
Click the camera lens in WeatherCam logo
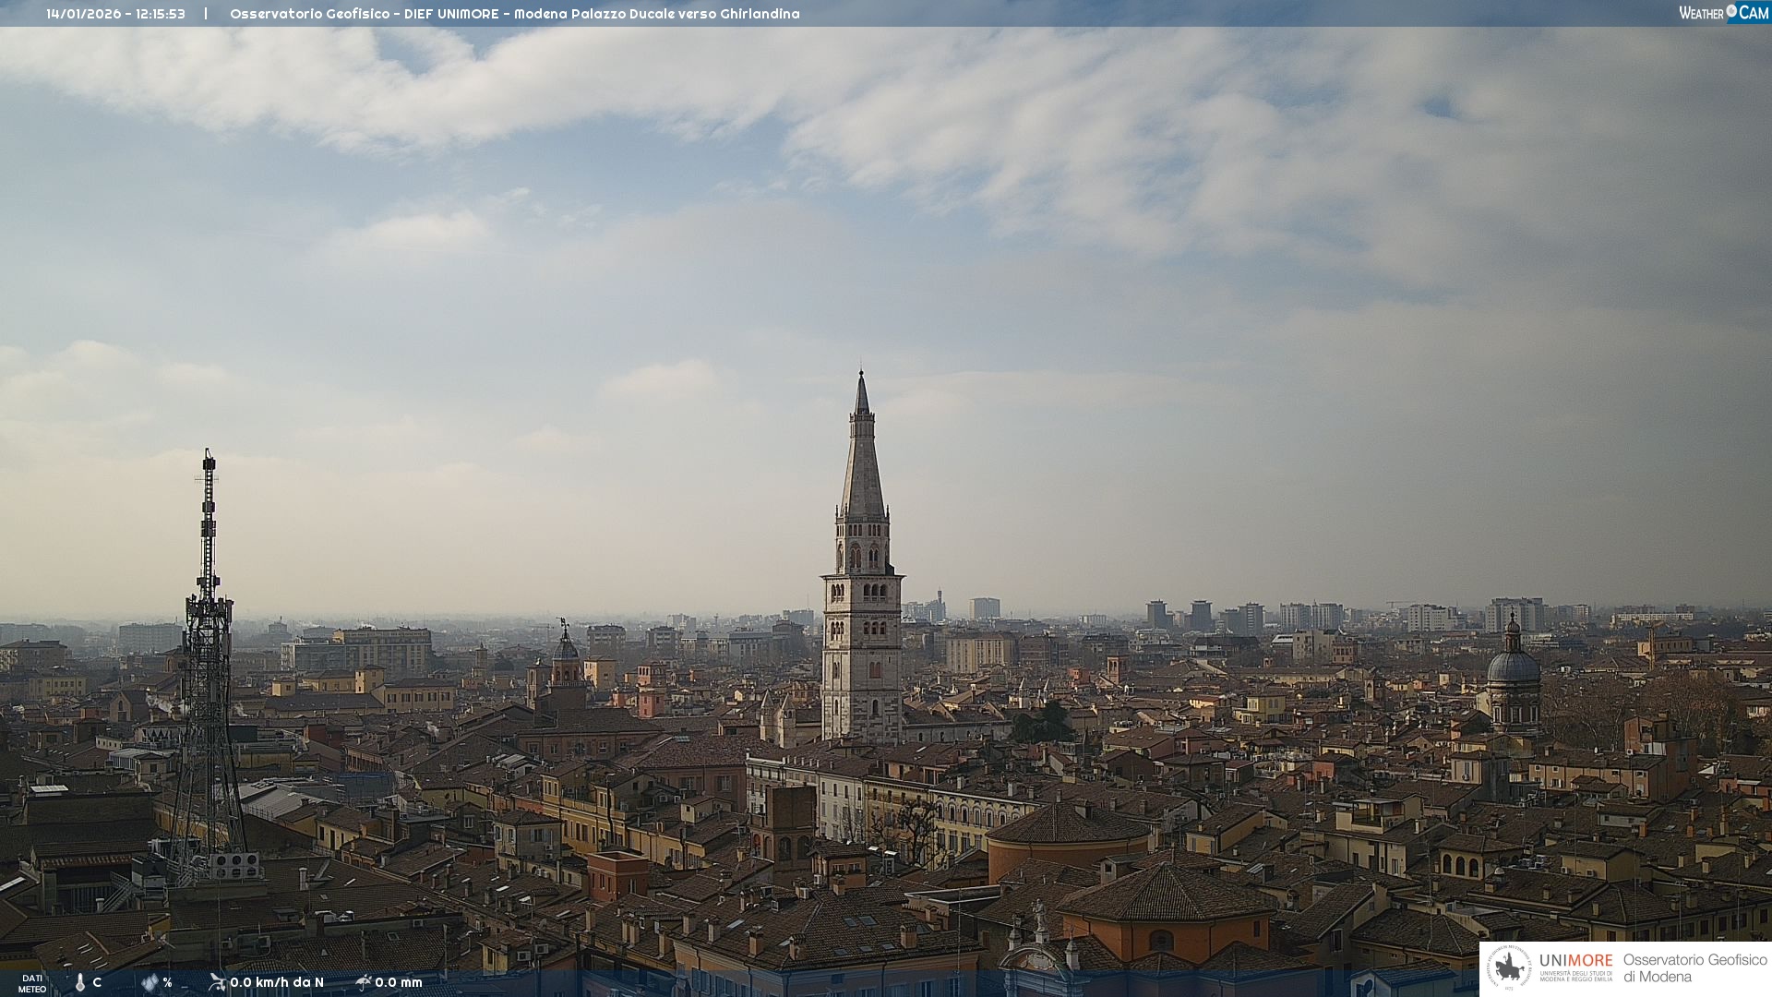pyautogui.click(x=1731, y=12)
